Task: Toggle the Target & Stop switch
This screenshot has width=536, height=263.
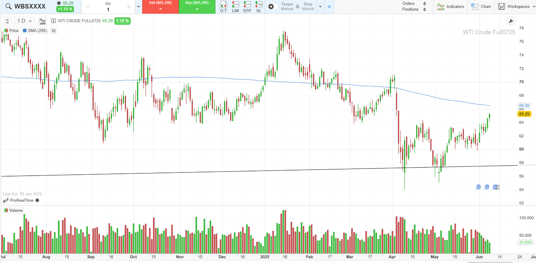Action: 272,7
